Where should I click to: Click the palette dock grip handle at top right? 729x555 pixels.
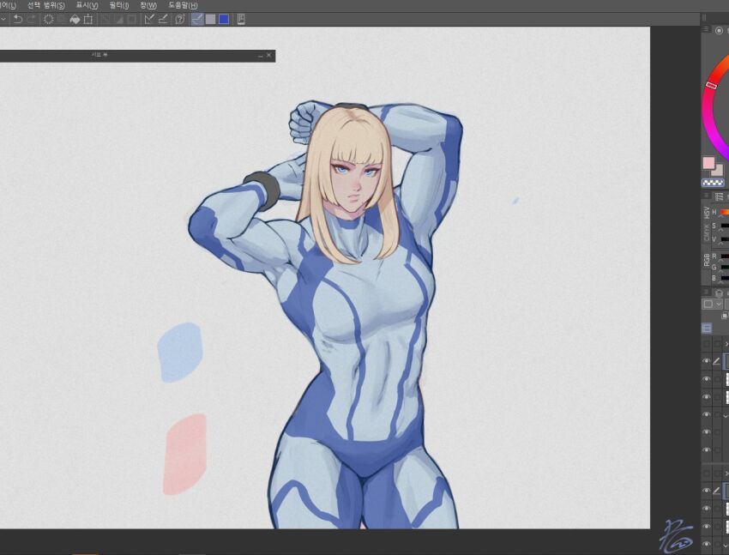click(704, 17)
